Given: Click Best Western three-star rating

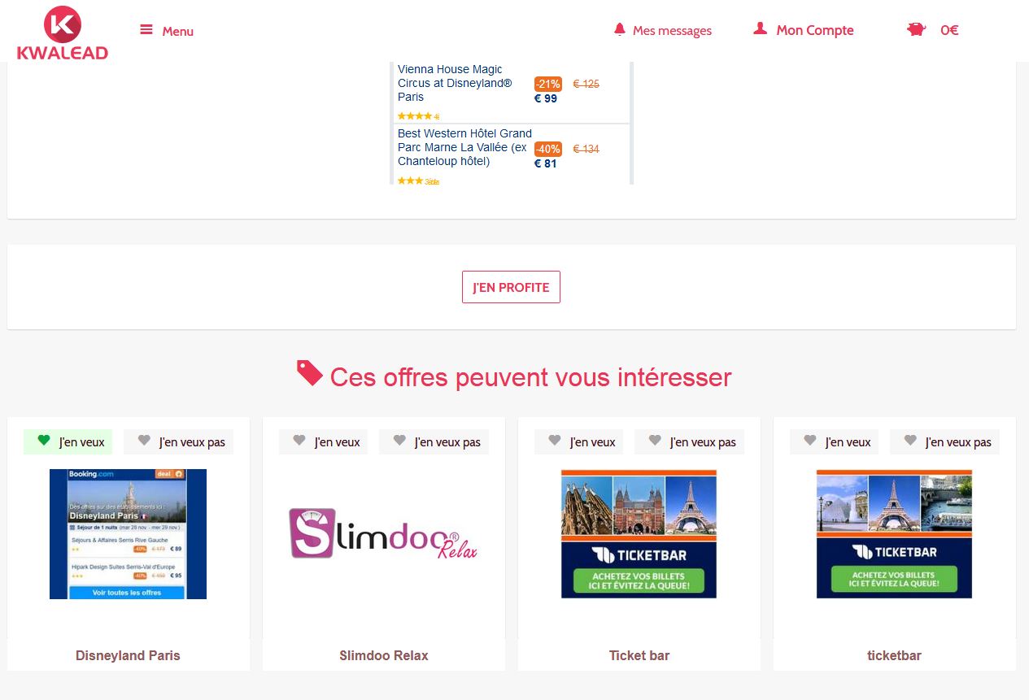Looking at the screenshot, I should (x=418, y=180).
